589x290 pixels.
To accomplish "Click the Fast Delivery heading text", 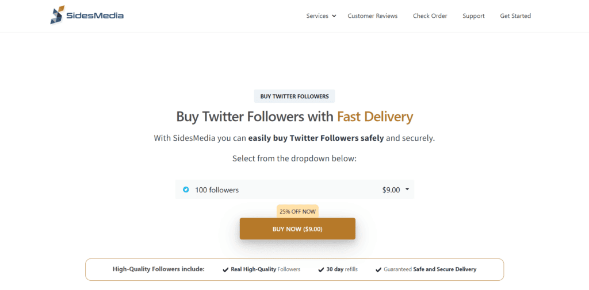I will point(374,117).
